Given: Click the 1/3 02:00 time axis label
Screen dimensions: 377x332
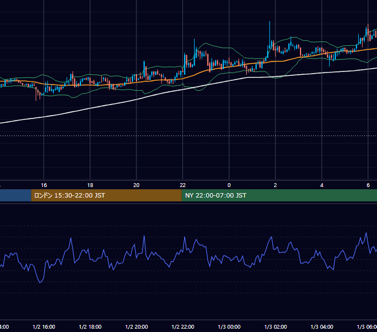Looking at the screenshot, I should pyautogui.click(x=276, y=326).
